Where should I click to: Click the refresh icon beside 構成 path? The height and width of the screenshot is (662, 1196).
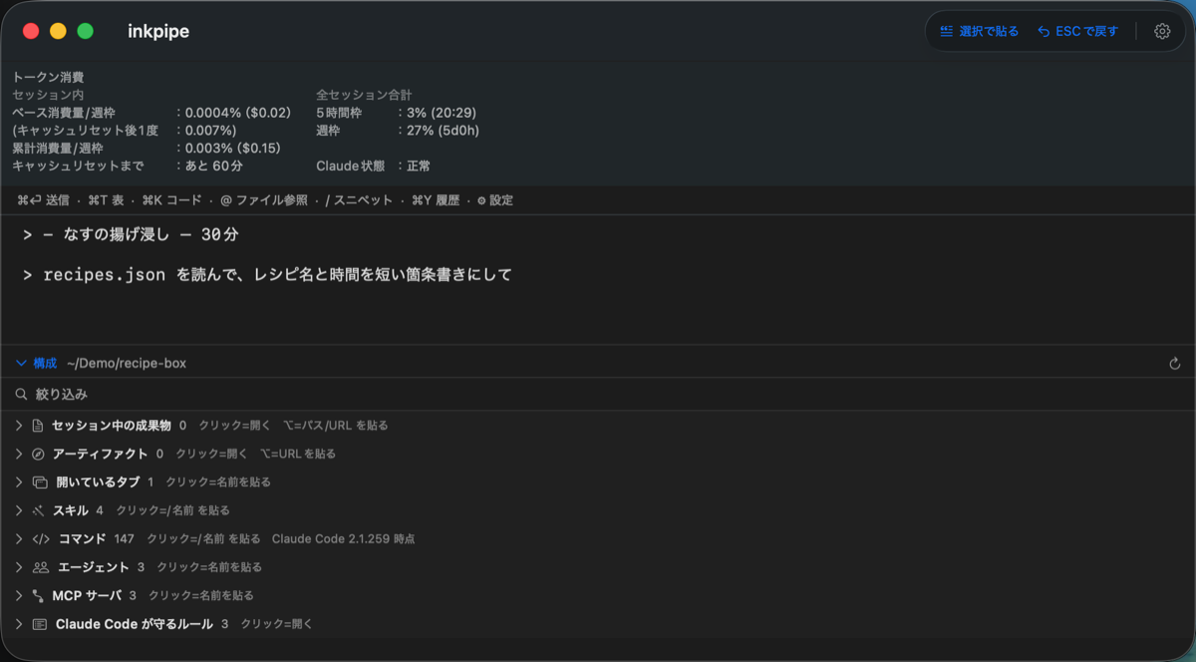coord(1175,364)
